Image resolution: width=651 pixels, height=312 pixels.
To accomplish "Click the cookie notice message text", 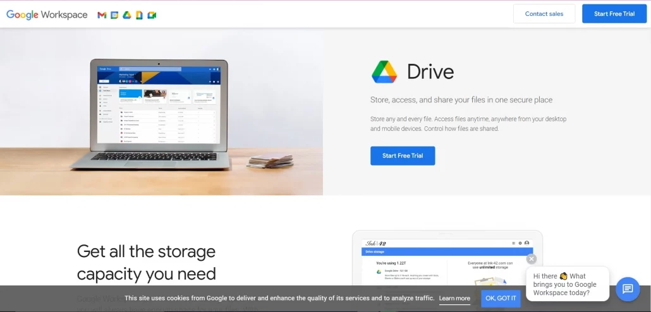I will 279,298.
